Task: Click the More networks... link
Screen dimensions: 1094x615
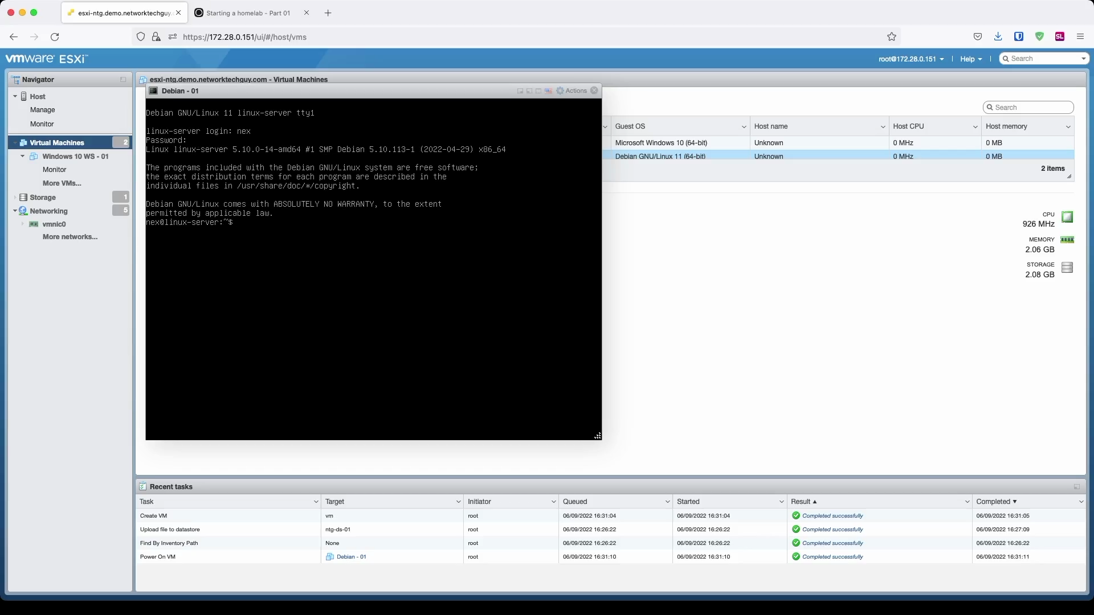Action: tap(70, 237)
